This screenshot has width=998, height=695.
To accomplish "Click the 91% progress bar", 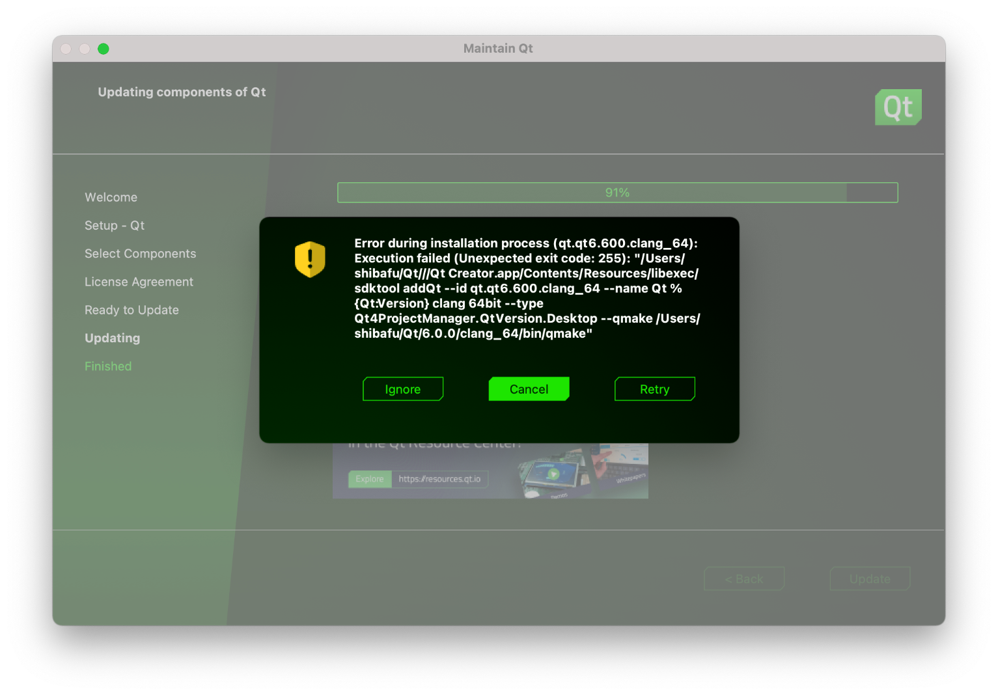I will click(617, 193).
